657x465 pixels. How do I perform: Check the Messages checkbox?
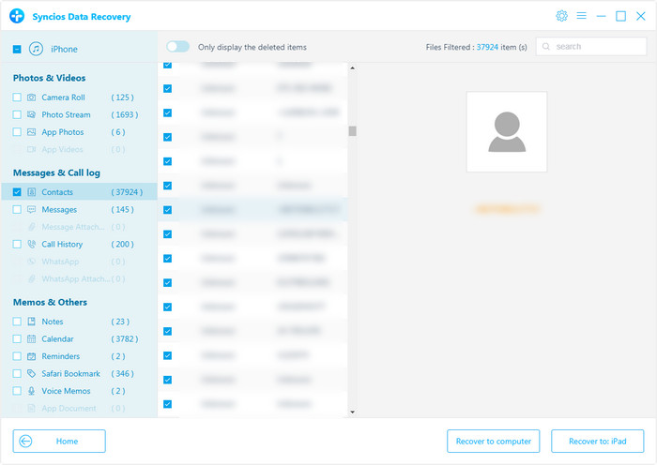coord(17,209)
